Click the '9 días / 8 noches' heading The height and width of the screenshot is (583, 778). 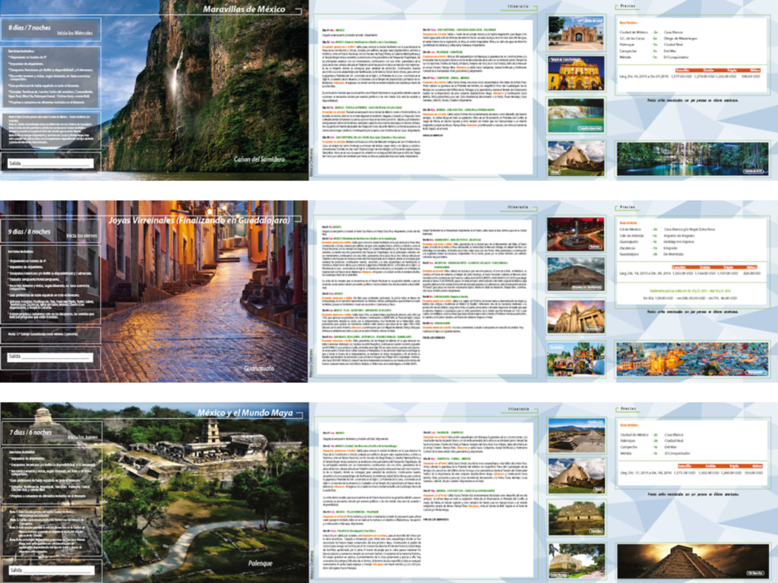(29, 232)
